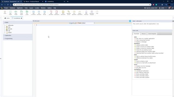Image resolution: width=174 pixels, height=97 pixels.
Task: Select SQL in the tree
Action: pos(9,27)
